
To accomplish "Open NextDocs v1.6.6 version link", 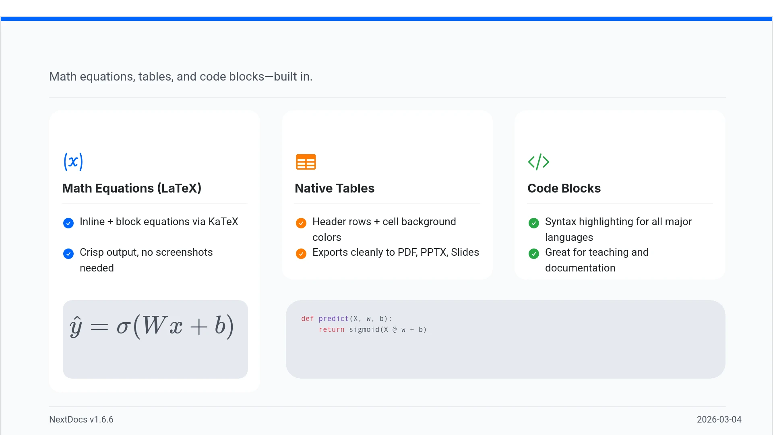I will click(x=81, y=419).
